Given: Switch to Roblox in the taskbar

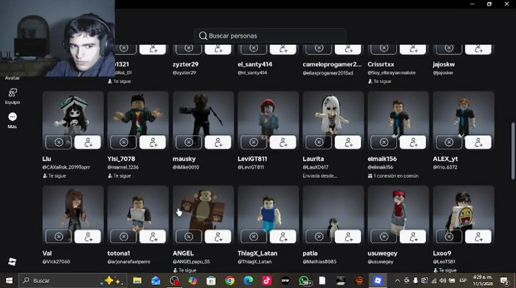Looking at the screenshot, I should [377, 280].
